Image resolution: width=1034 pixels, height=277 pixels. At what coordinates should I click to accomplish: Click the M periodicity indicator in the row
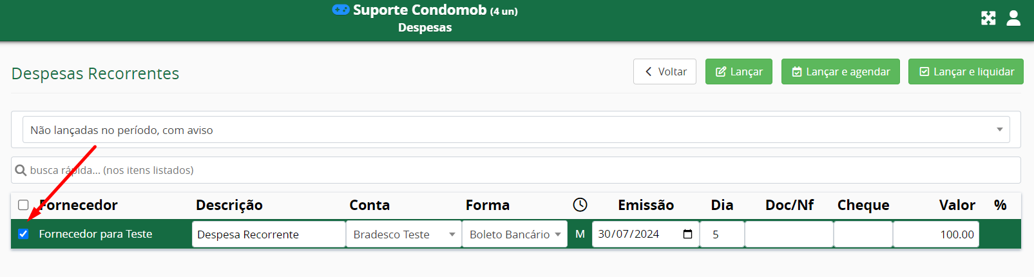point(580,234)
